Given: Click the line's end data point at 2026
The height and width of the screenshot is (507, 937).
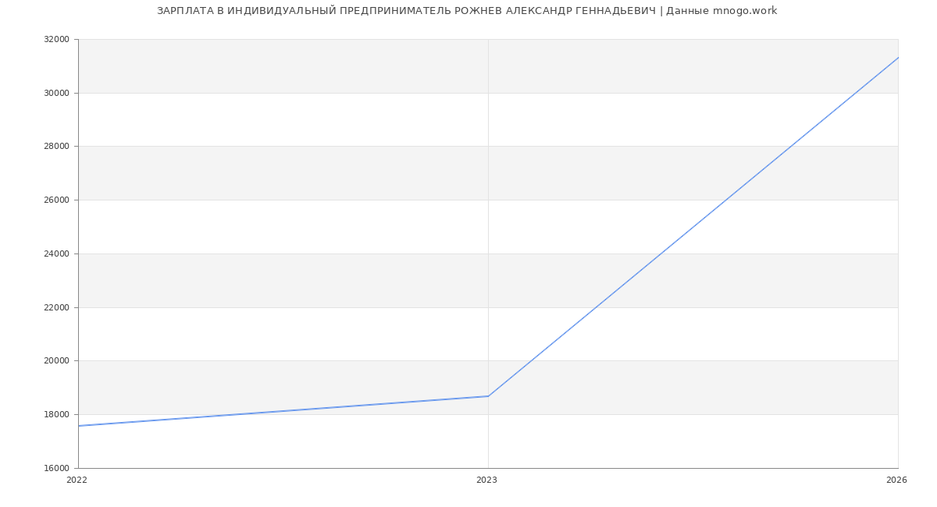Looking at the screenshot, I should tap(897, 58).
